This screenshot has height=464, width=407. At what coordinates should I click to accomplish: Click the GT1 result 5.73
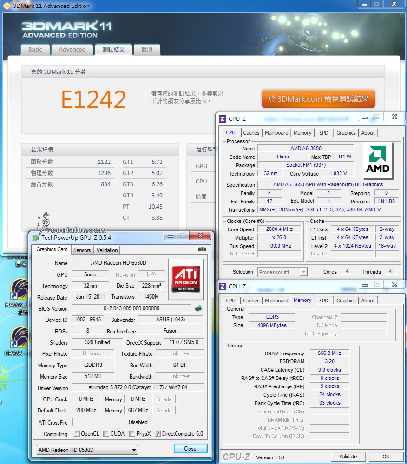157,162
